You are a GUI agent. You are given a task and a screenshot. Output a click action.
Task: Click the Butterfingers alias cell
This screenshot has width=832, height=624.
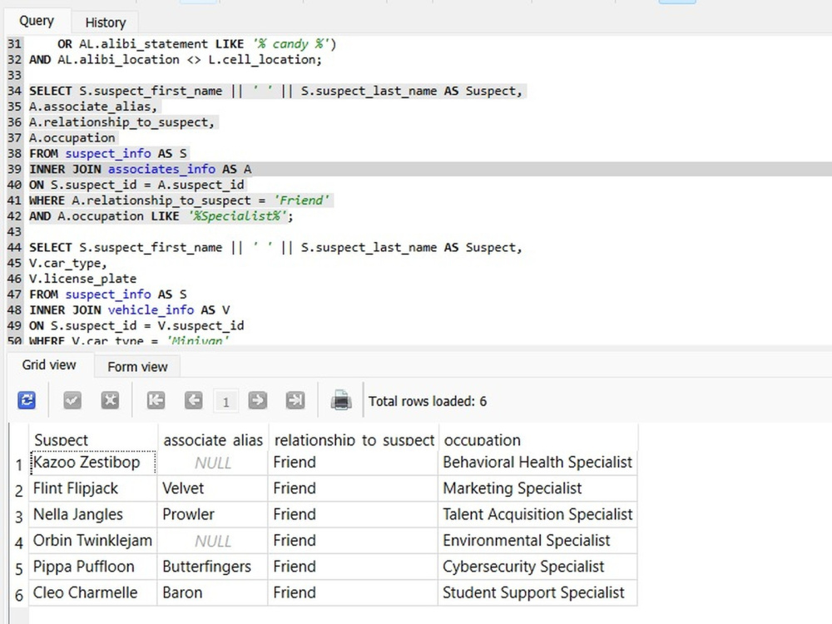tap(213, 566)
